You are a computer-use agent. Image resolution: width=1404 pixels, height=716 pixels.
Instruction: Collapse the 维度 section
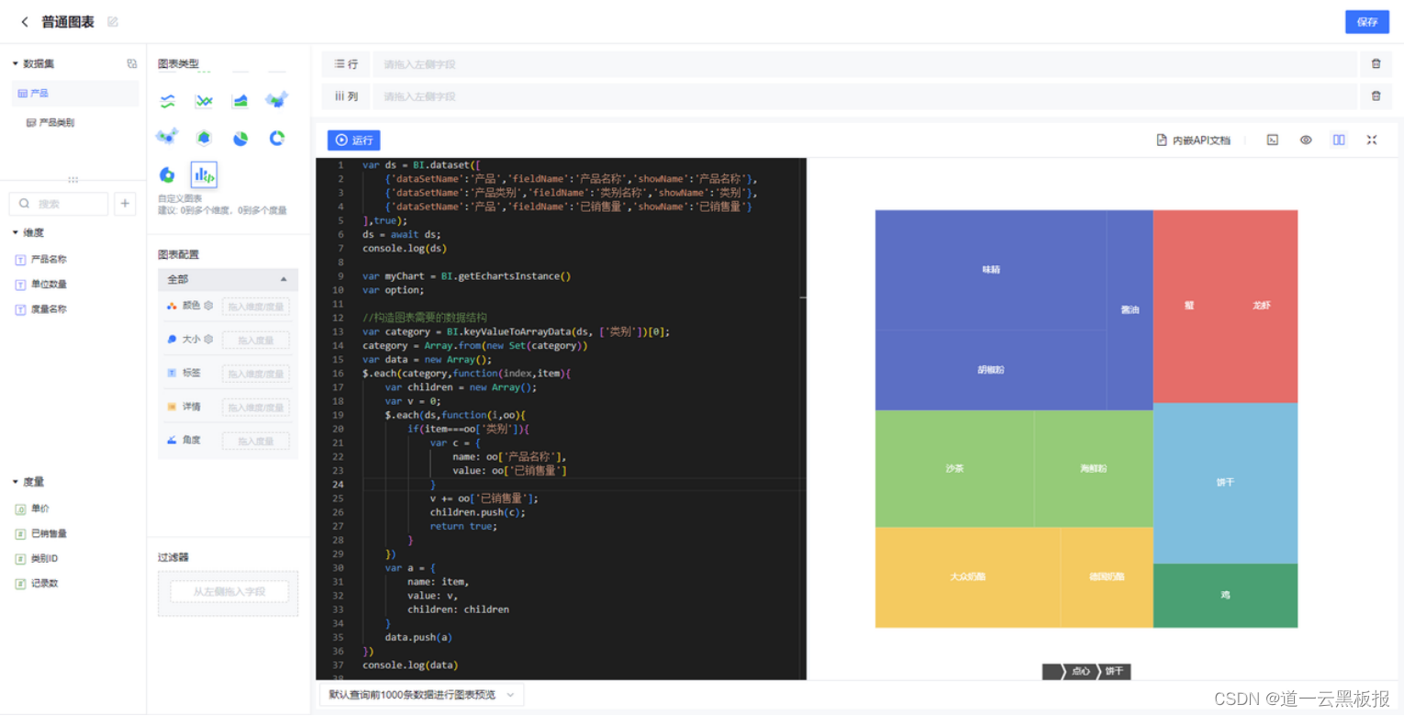click(15, 232)
